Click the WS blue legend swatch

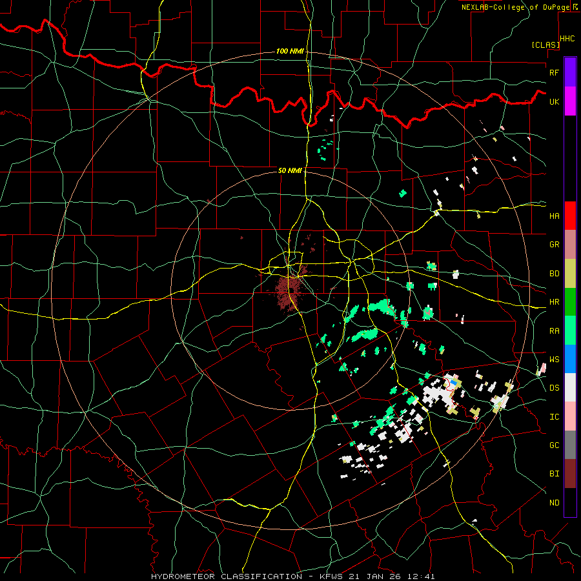pyautogui.click(x=570, y=359)
